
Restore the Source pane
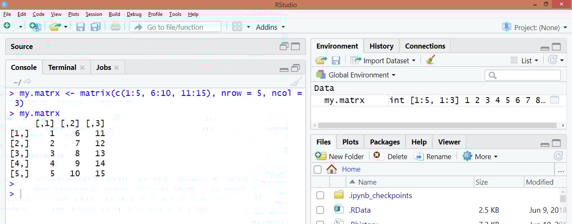point(284,46)
